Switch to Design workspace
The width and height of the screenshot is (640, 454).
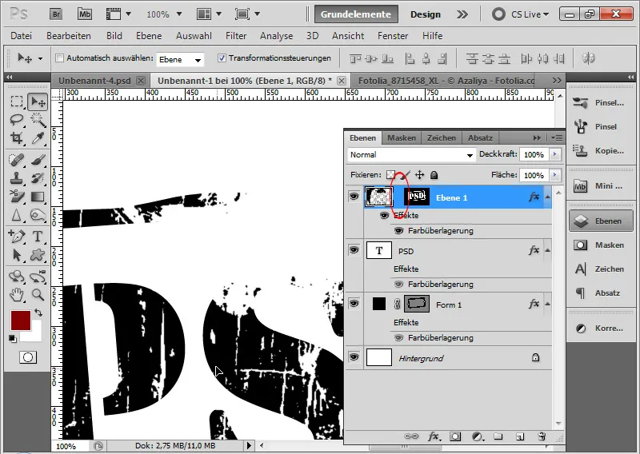(x=426, y=14)
